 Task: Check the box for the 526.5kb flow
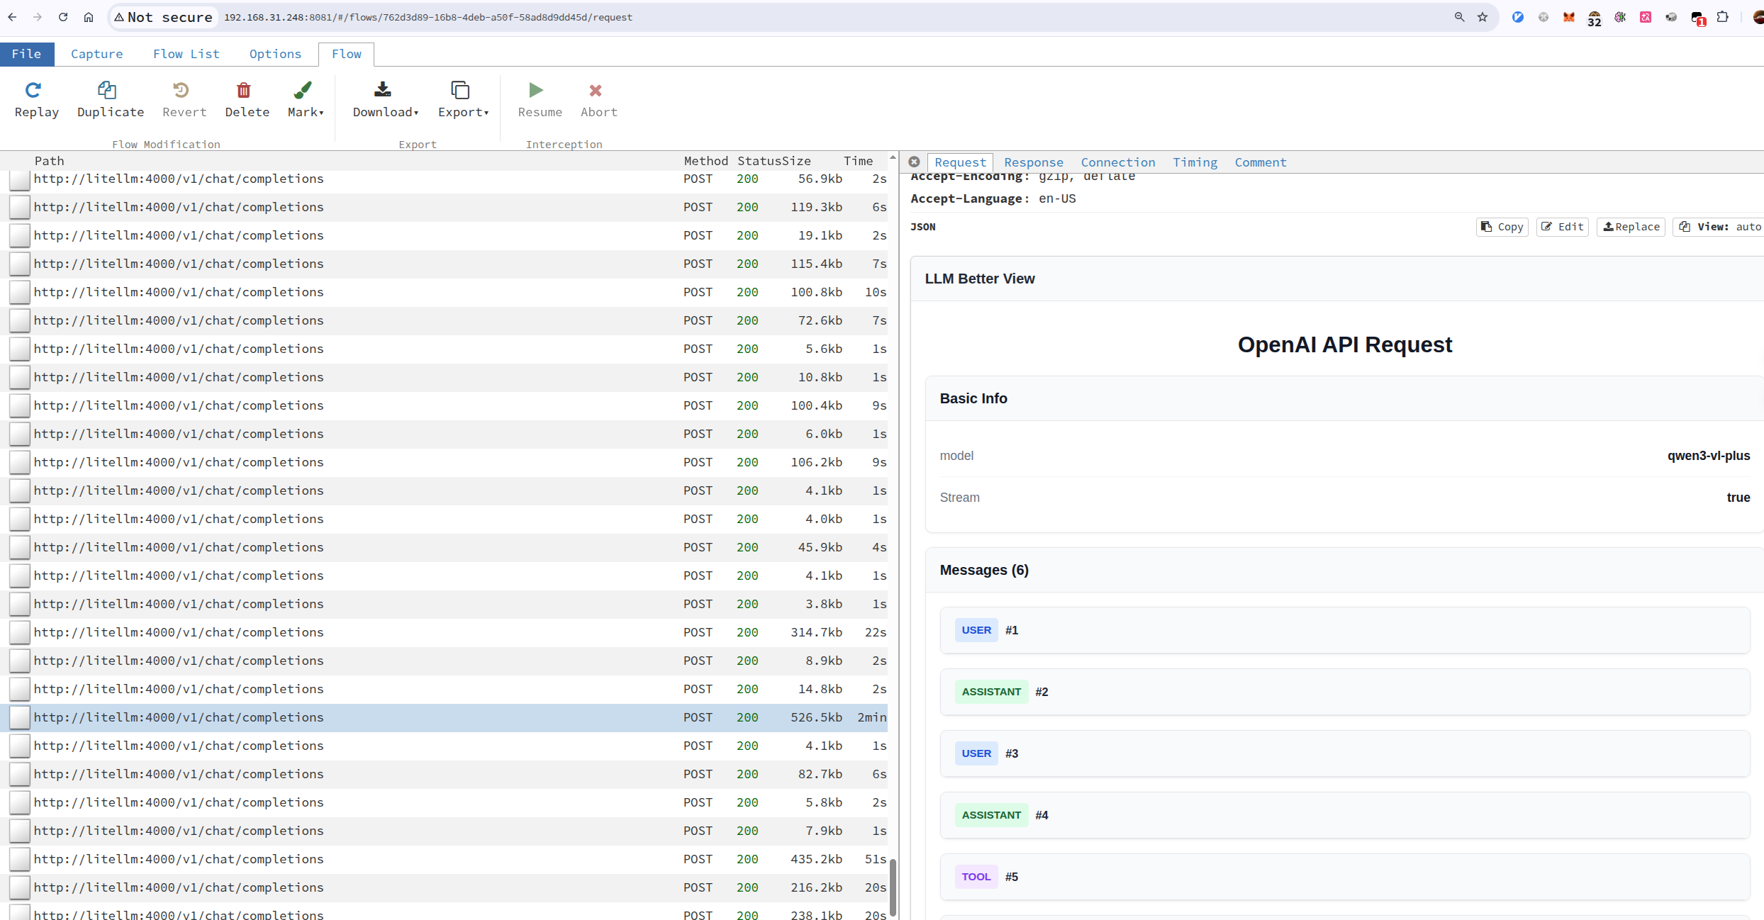(x=20, y=717)
